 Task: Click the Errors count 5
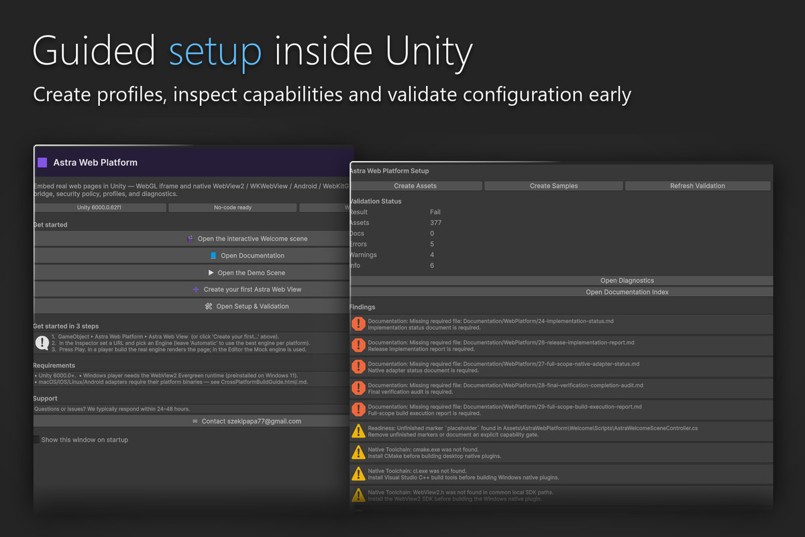432,244
